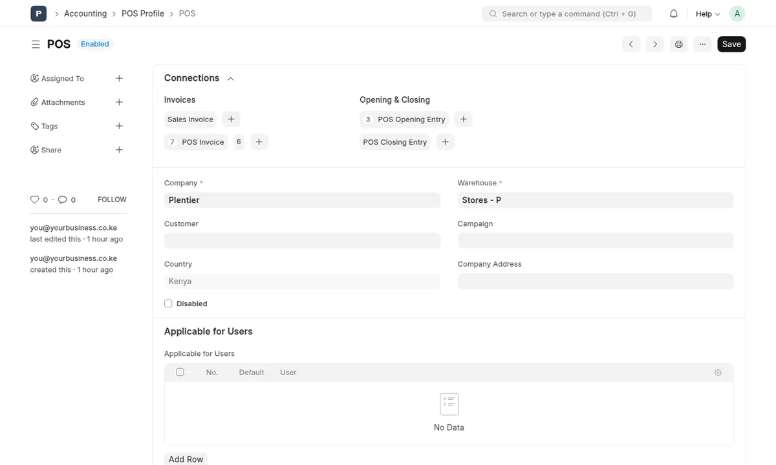Add an attachment with the plus icon
The height and width of the screenshot is (465, 776).
click(119, 102)
